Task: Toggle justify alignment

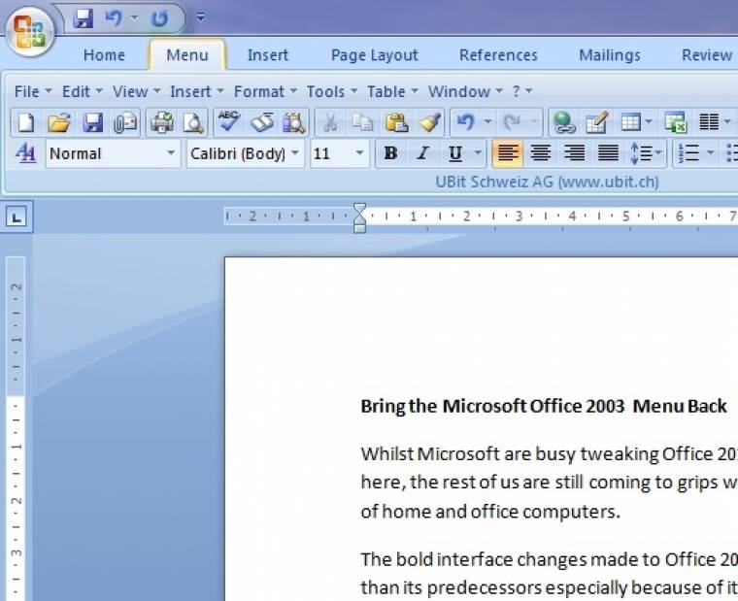Action: (608, 153)
